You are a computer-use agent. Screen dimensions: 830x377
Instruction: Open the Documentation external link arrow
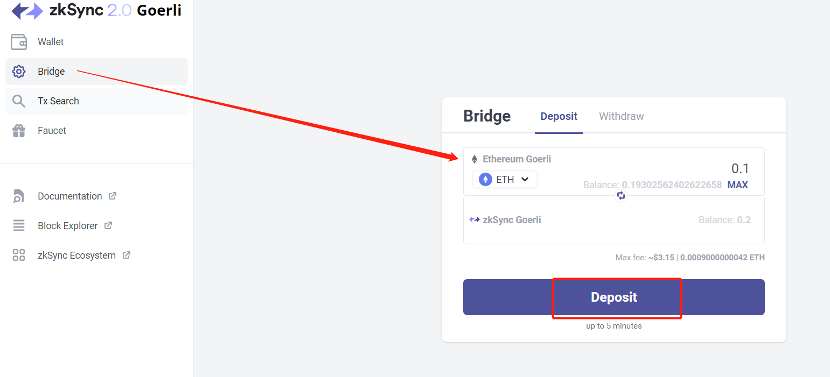click(113, 196)
